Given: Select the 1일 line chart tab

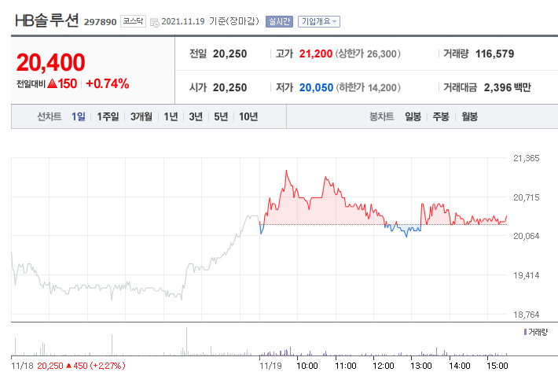Looking at the screenshot, I should 79,116.
